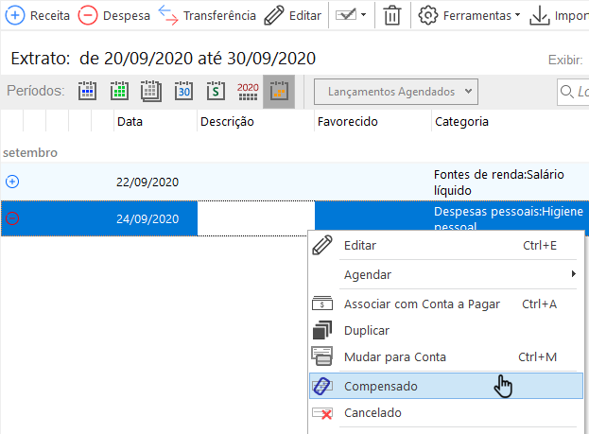This screenshot has height=434, width=589.
Task: Open the Lançamentos Agendados dropdown
Action: 396,92
